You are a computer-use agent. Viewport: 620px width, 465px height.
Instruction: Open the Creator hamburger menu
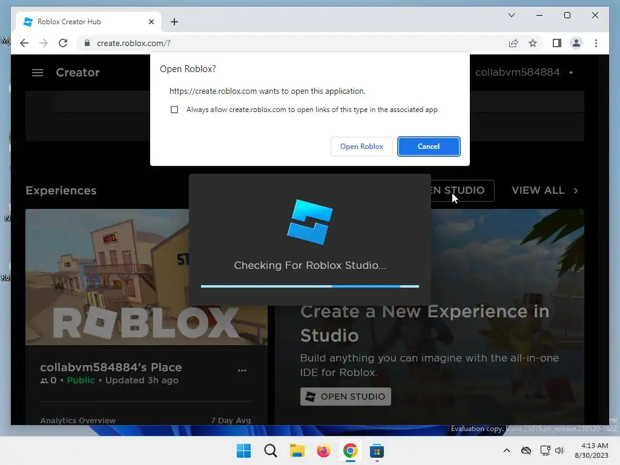point(38,73)
